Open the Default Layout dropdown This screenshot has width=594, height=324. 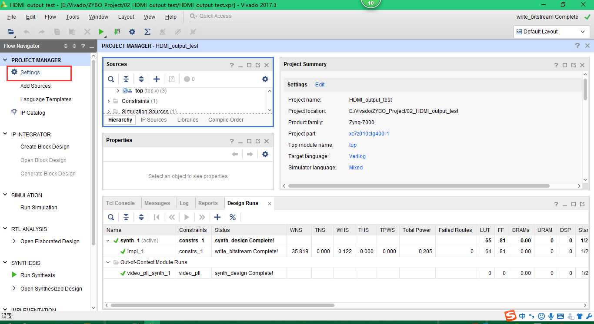(551, 32)
